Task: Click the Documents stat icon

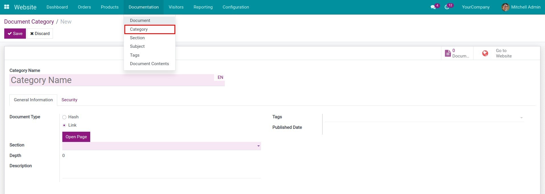Action: [x=448, y=53]
